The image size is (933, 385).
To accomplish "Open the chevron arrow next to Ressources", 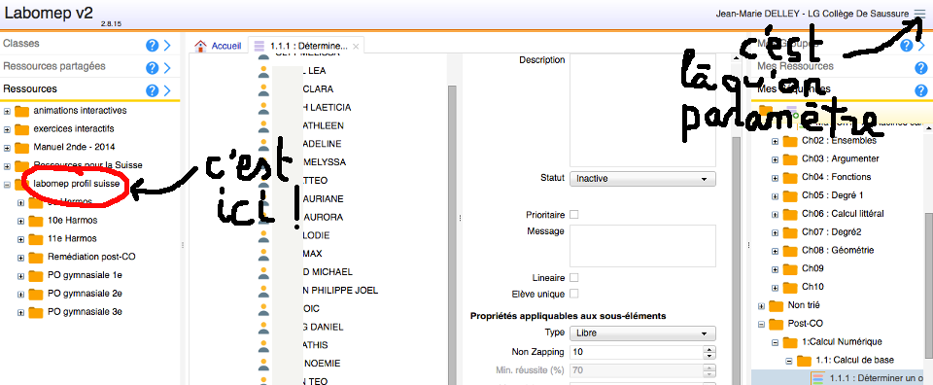I will 167,90.
